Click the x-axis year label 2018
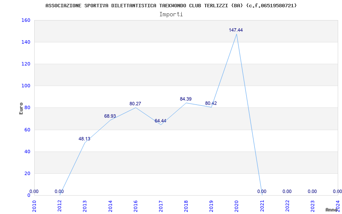Viewport: 342px width, 214px height. point(186,206)
